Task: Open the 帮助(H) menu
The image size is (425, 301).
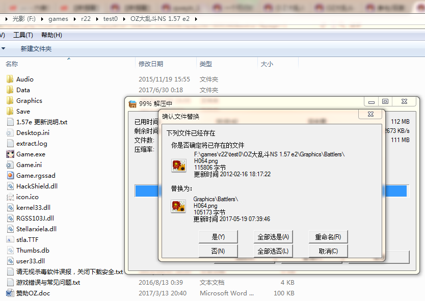Action: coord(51,35)
